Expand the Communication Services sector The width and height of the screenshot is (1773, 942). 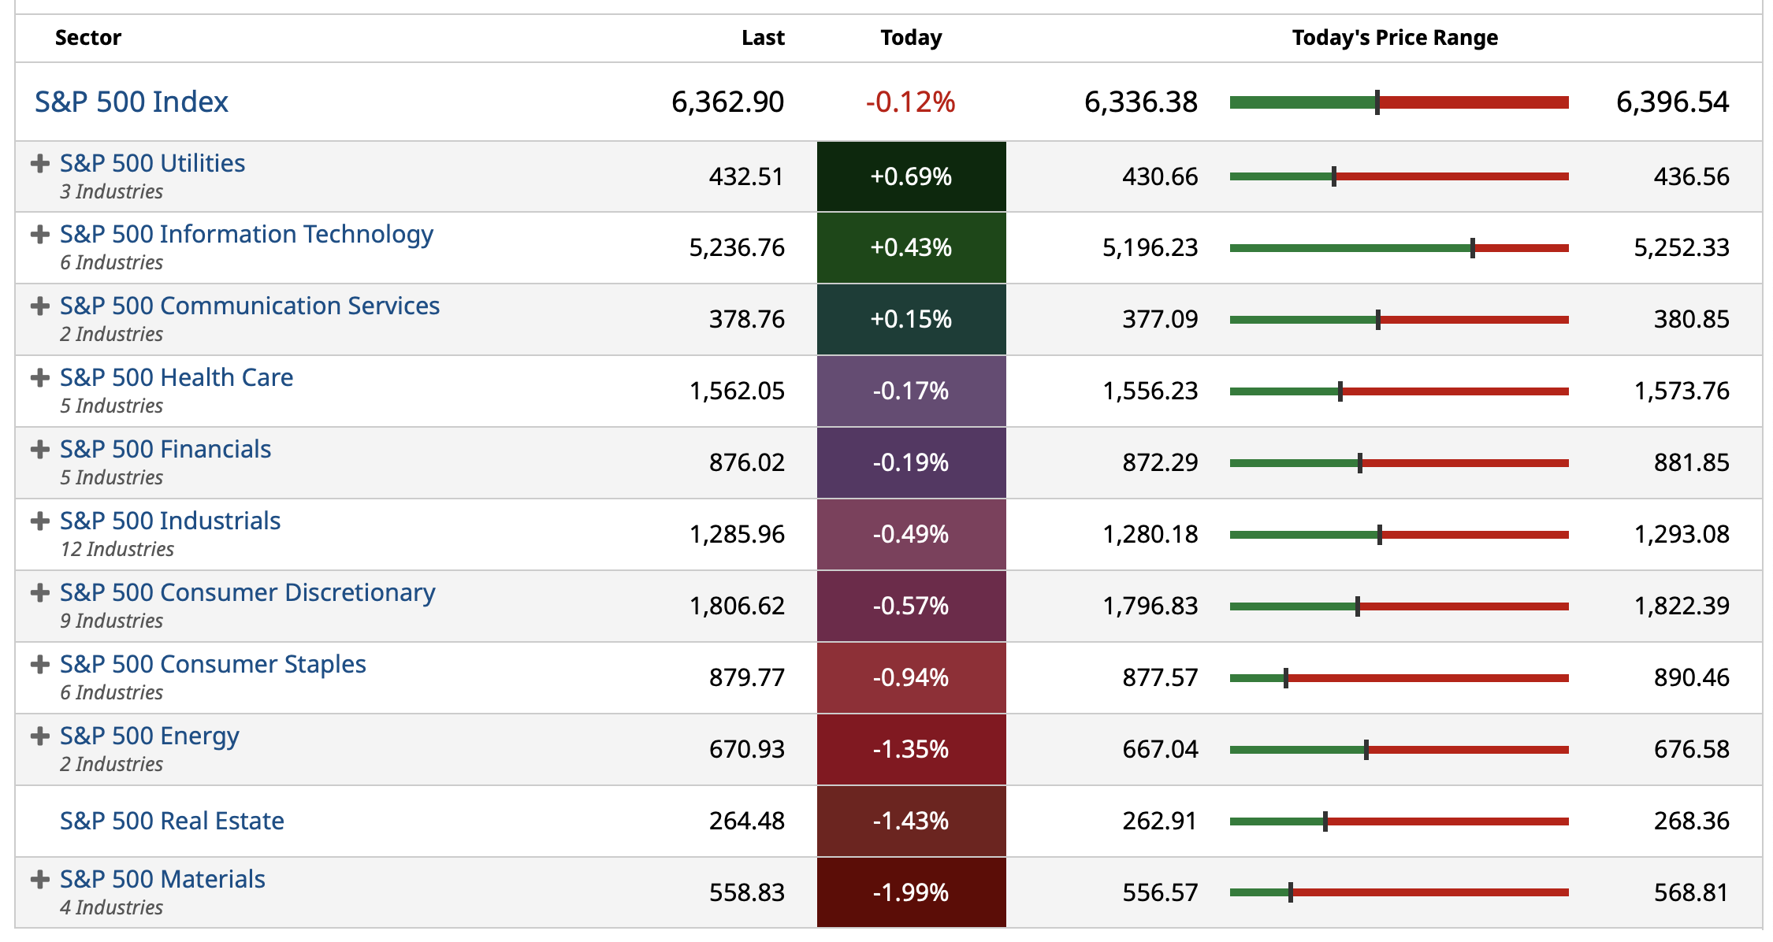click(x=39, y=306)
